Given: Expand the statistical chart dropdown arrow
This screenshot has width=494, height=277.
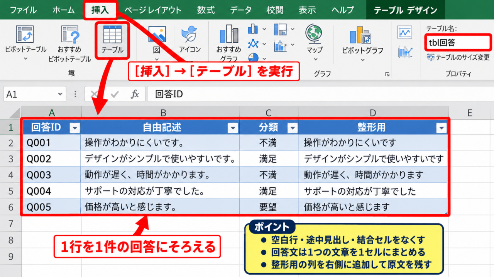Looking at the screenshot, I should (x=293, y=45).
